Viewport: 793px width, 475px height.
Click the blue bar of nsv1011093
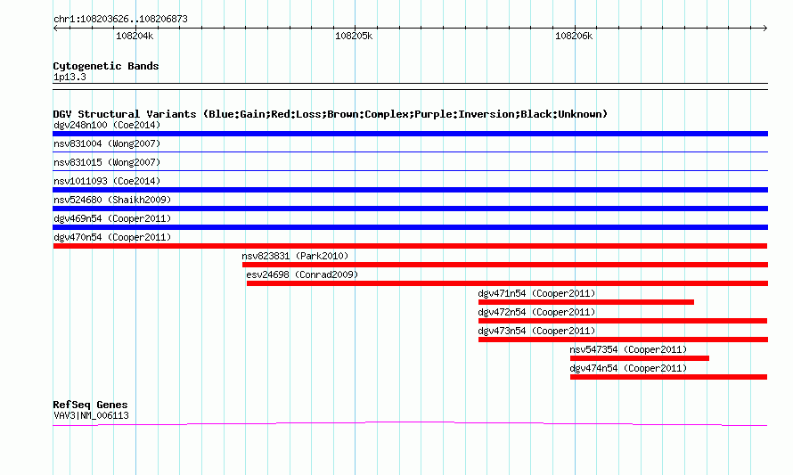pos(410,190)
